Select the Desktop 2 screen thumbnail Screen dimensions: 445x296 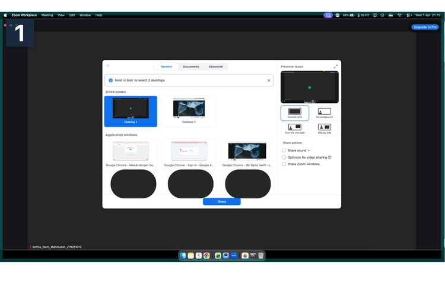(189, 111)
